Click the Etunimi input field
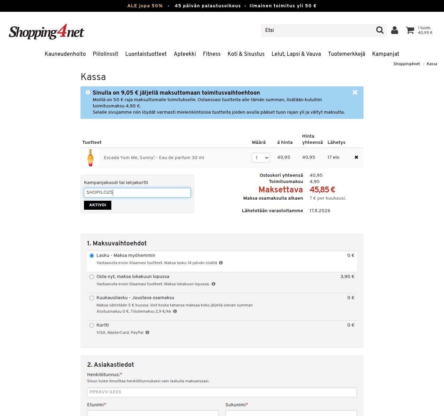This screenshot has height=416, width=444. [x=153, y=413]
